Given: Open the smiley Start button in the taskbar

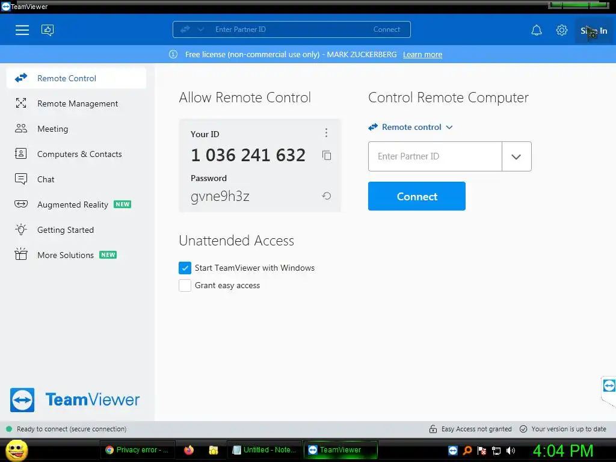Looking at the screenshot, I should (16, 450).
